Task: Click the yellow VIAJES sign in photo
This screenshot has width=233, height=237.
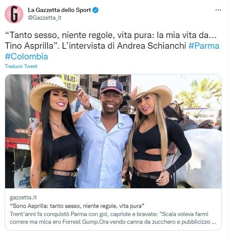Action: coord(70,82)
